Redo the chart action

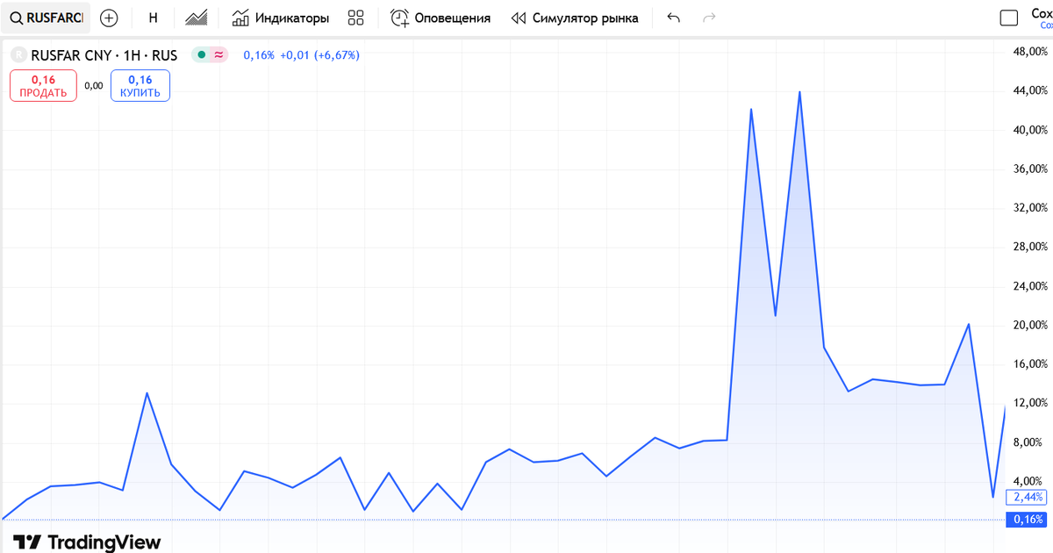point(710,18)
